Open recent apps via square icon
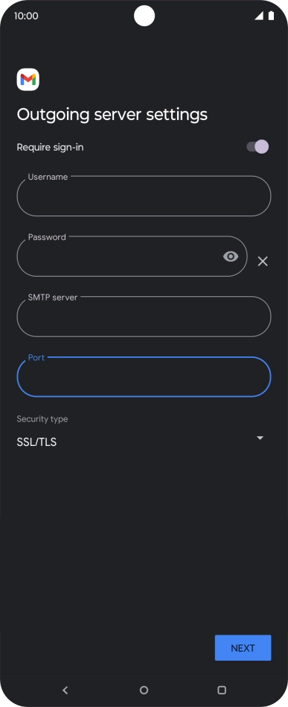Viewport: 288px width, 707px height. pyautogui.click(x=222, y=690)
